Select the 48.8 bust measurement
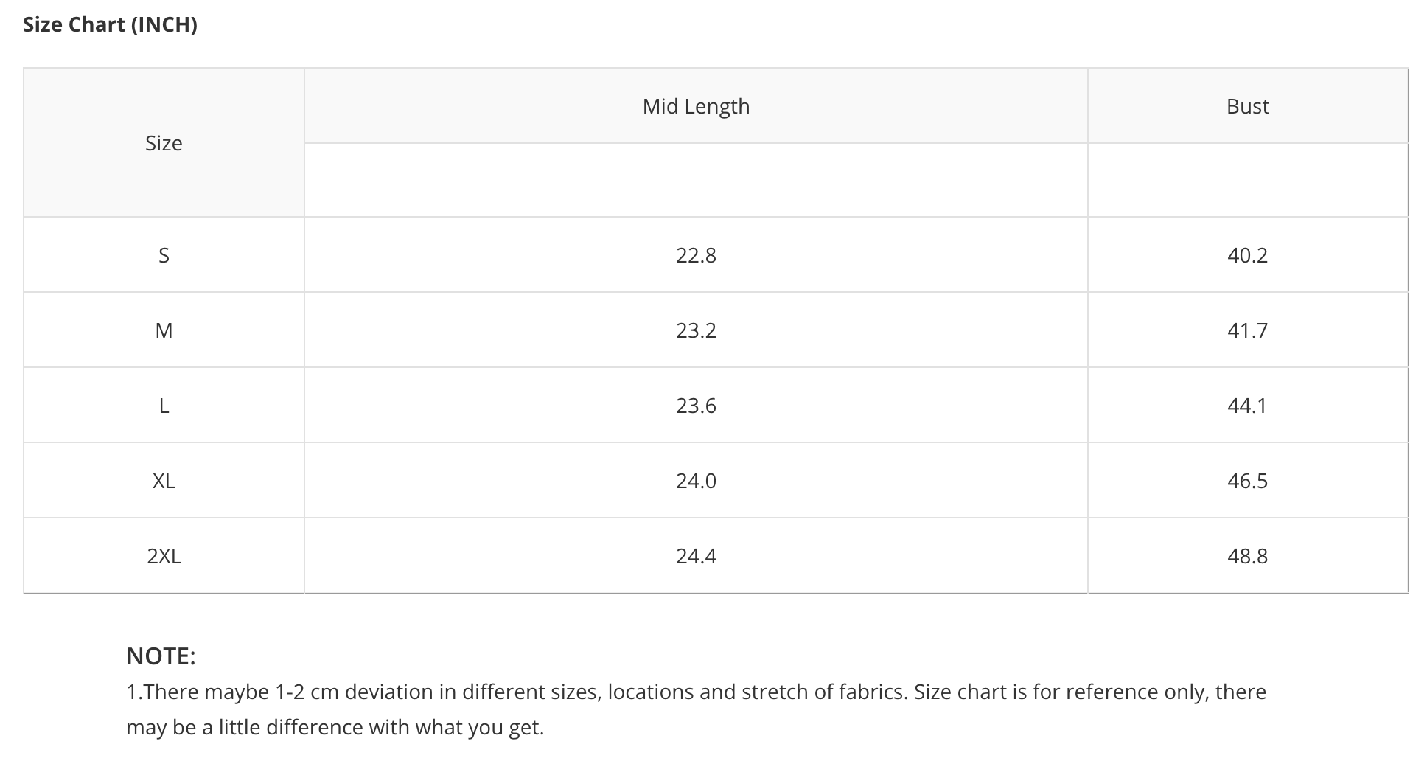This screenshot has width=1427, height=761. (x=1247, y=556)
